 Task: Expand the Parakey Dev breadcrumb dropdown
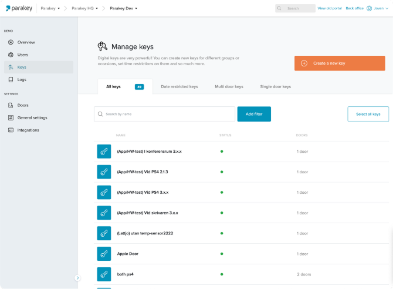click(124, 8)
